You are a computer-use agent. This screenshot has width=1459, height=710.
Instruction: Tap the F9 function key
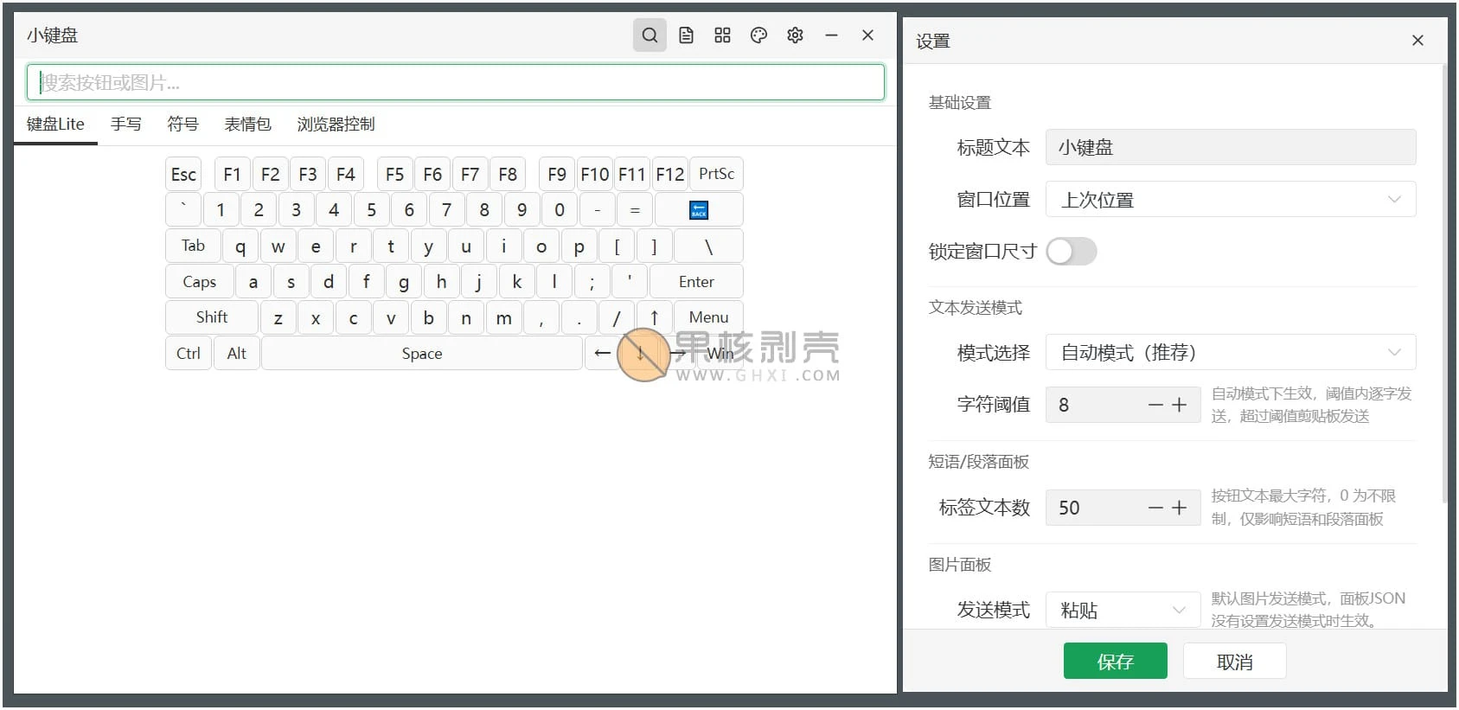pos(557,174)
